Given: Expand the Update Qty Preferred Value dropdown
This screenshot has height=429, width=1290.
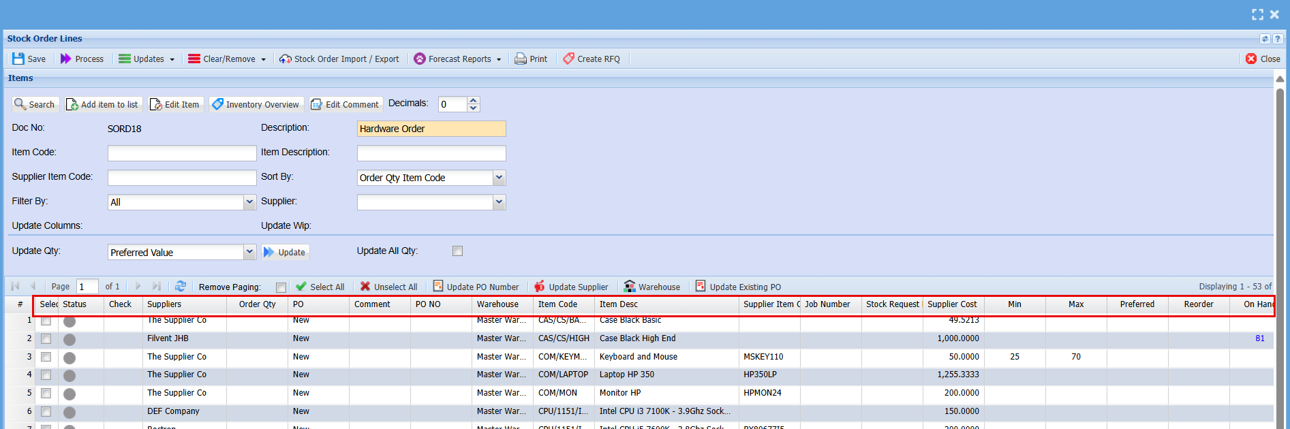Looking at the screenshot, I should pos(249,252).
